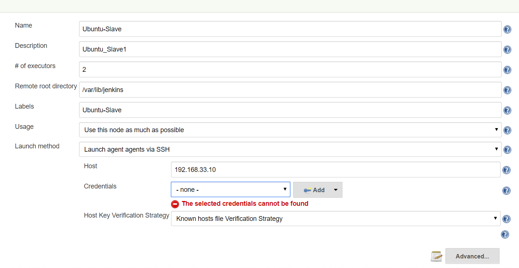Image resolution: width=519 pixels, height=268 pixels.
Task: Show help for number of executors
Action: click(507, 70)
